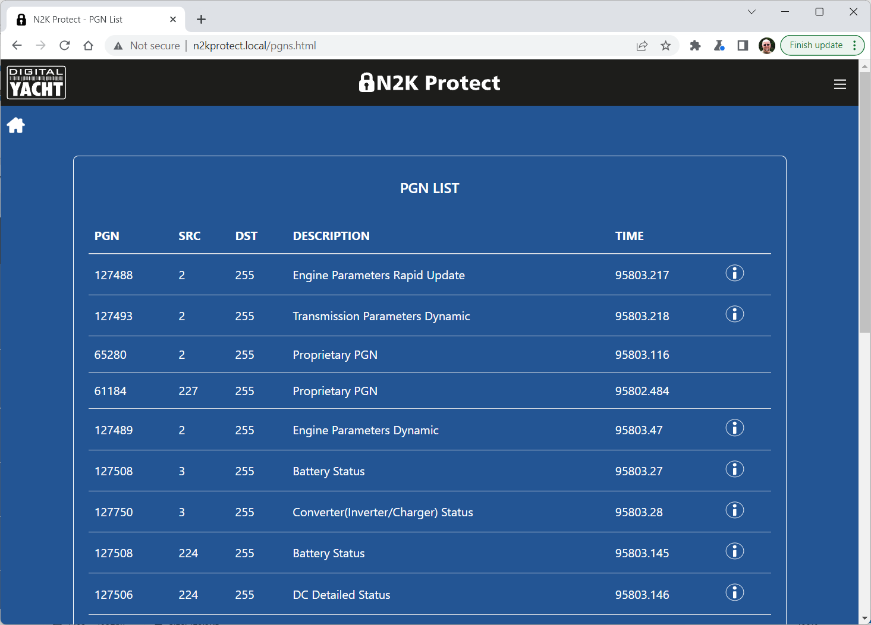
Task: Select PGN 65280 cell
Action: [x=111, y=355]
